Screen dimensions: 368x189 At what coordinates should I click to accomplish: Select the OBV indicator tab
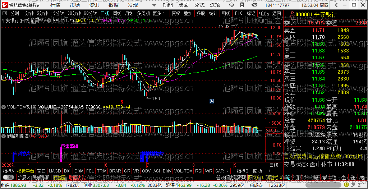point(147,171)
